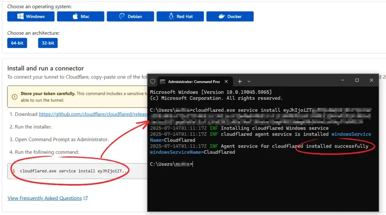Maximize the terminal window
The width and height of the screenshot is (386, 215).
[x=357, y=80]
